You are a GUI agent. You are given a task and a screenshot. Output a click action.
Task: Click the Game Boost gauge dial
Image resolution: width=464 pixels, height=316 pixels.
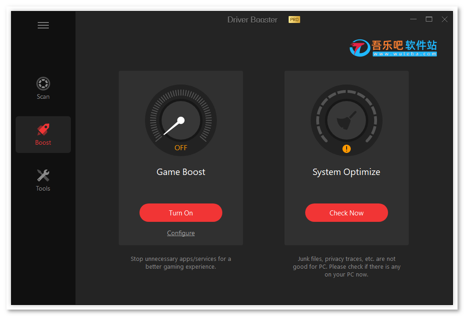tap(181, 120)
